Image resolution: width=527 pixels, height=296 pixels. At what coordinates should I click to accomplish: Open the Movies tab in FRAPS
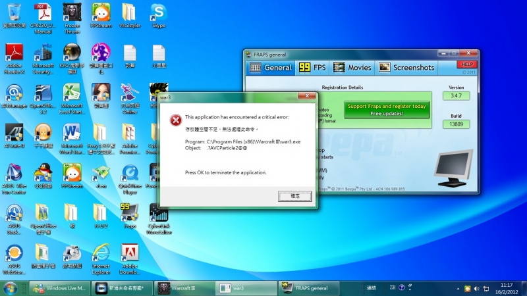click(x=352, y=68)
